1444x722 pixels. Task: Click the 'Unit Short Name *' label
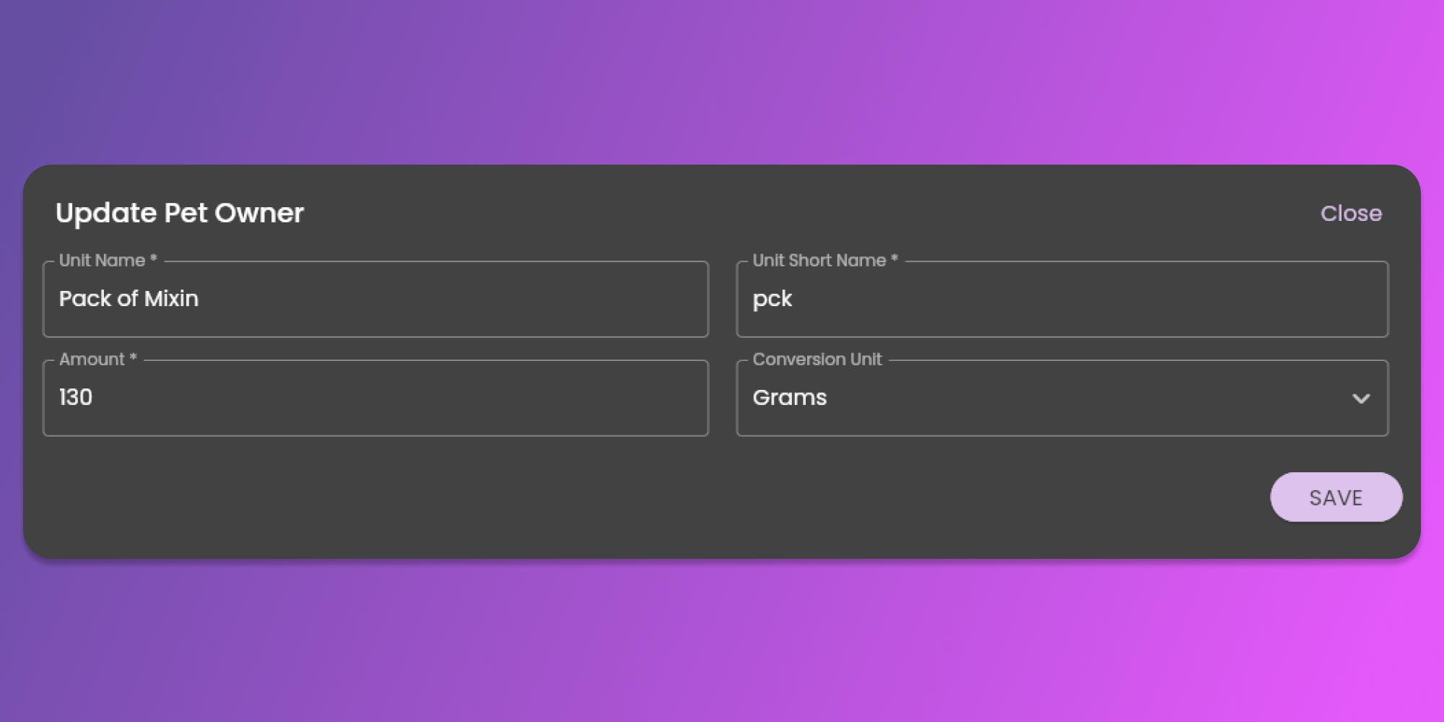coord(819,261)
